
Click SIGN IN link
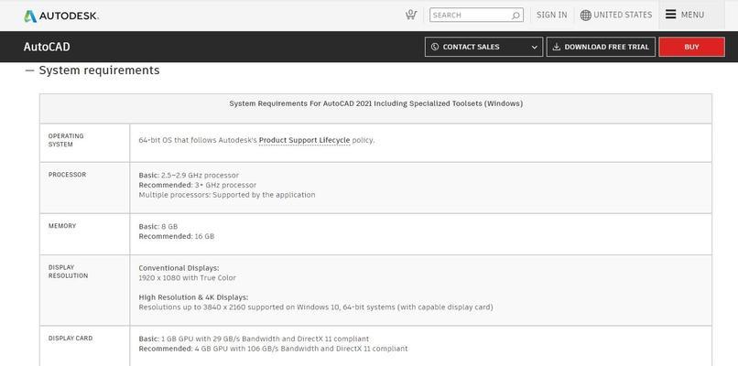tap(551, 15)
